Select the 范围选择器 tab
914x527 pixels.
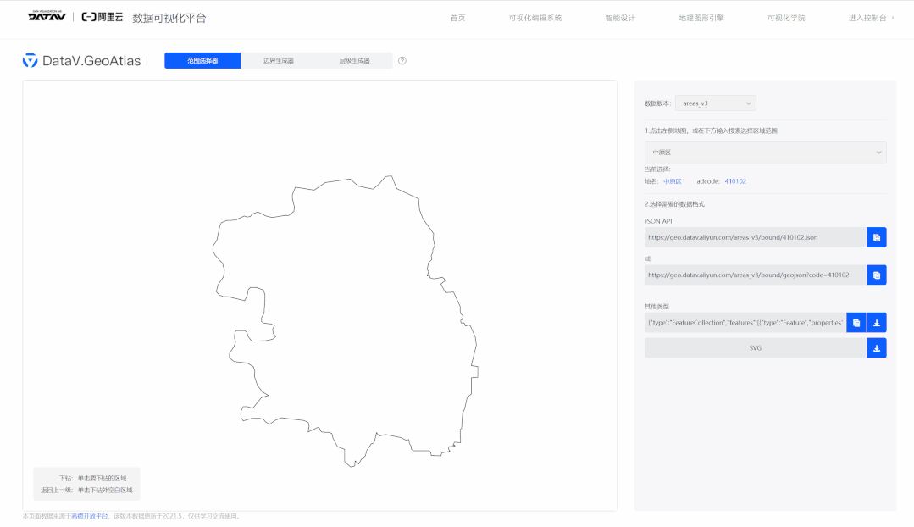click(x=202, y=60)
